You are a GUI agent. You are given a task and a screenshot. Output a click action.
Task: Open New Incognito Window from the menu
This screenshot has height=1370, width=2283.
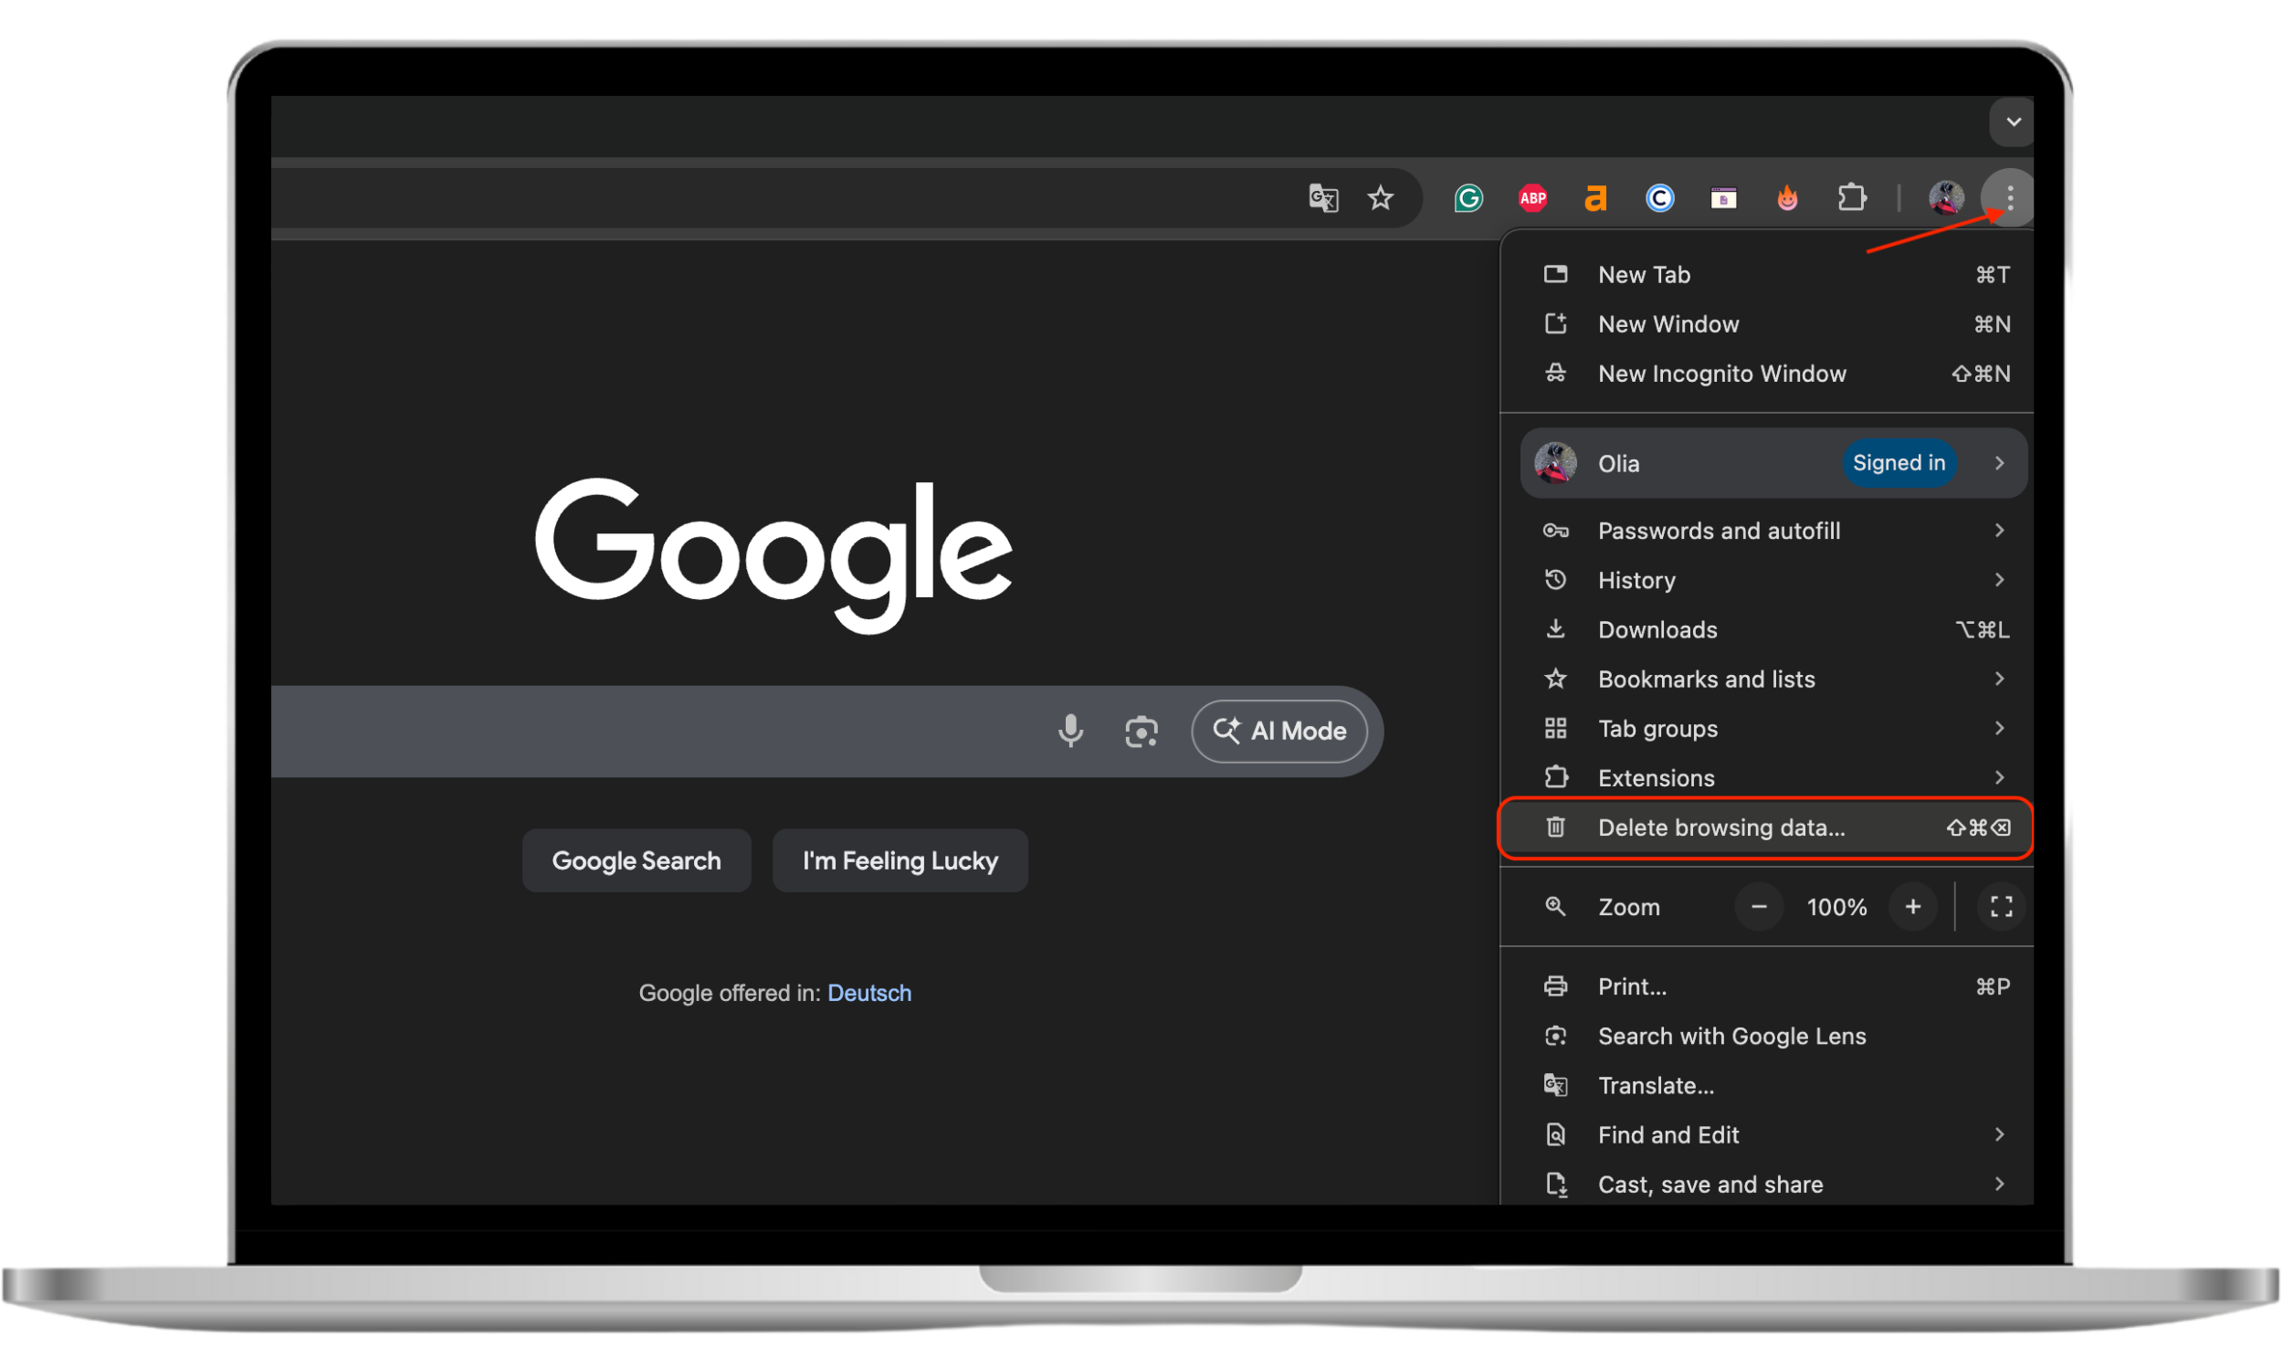(1721, 374)
